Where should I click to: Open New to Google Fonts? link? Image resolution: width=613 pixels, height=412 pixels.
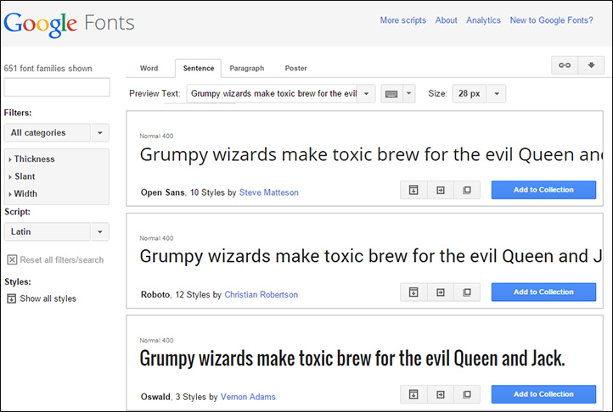pyautogui.click(x=551, y=20)
